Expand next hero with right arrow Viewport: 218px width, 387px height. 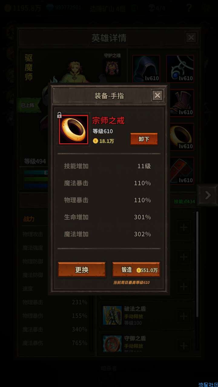207,195
